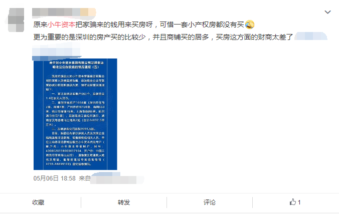Viewport: 339px width, 214px height.
Task: Click the thumbs-up like icon
Action: pyautogui.click(x=293, y=202)
